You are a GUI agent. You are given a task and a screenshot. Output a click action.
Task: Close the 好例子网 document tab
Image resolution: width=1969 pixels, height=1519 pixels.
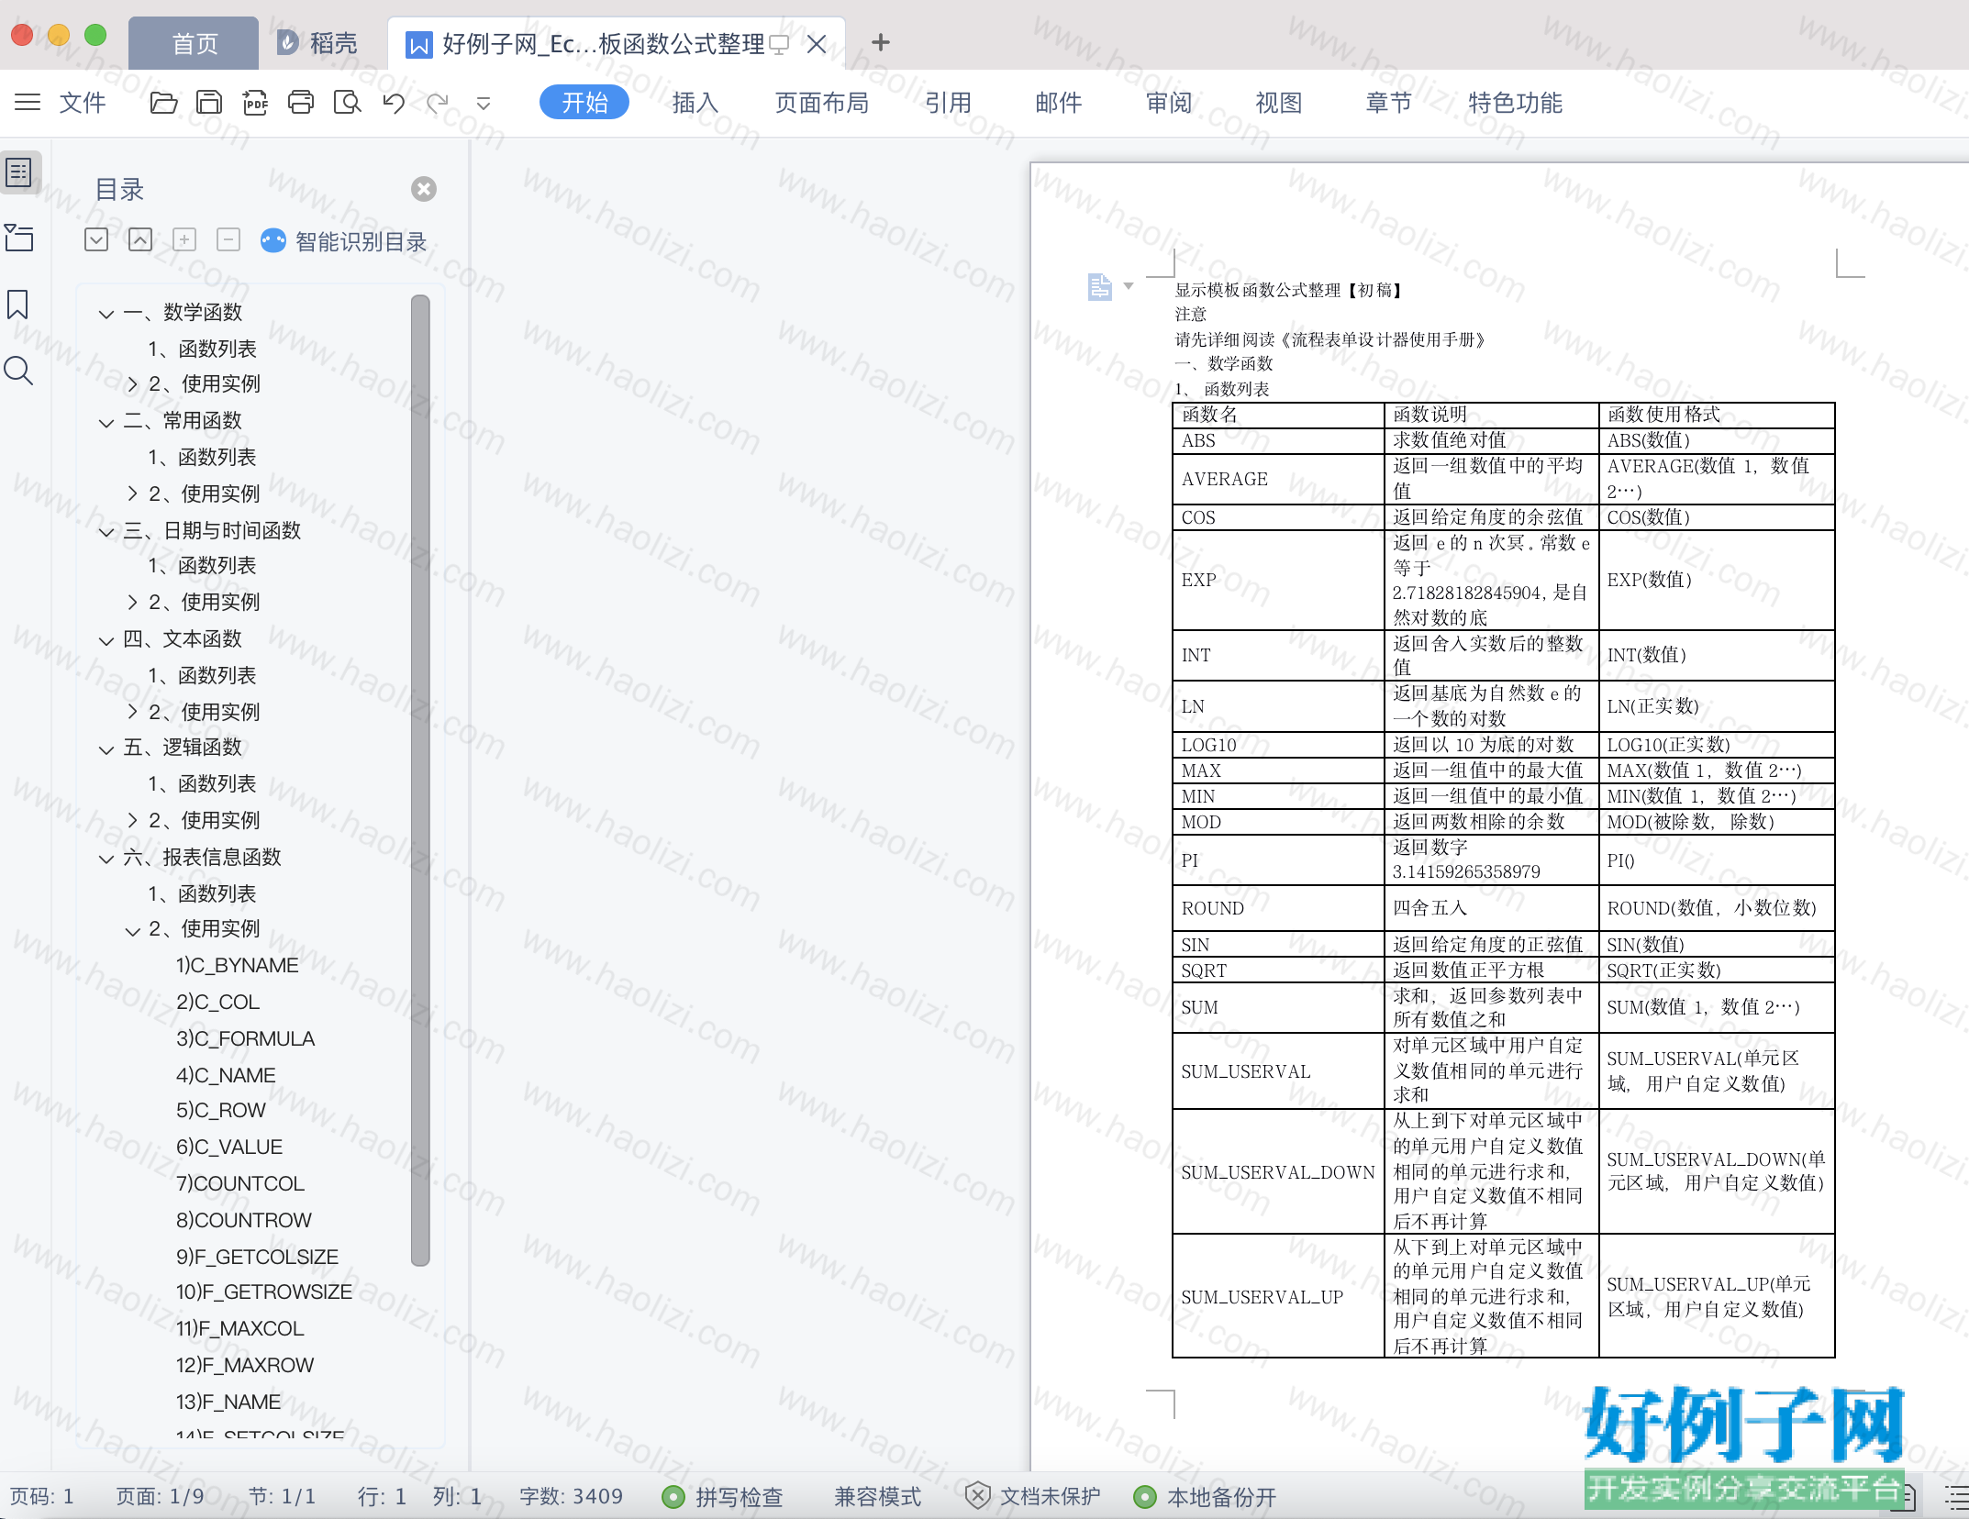click(x=817, y=44)
